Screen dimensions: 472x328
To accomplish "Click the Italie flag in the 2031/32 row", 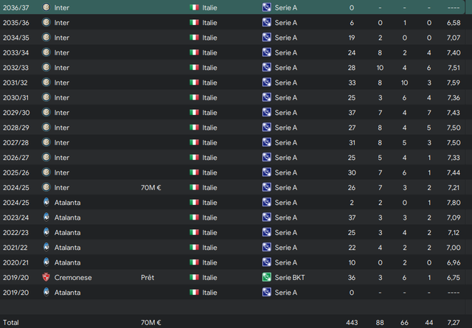I will (x=194, y=82).
